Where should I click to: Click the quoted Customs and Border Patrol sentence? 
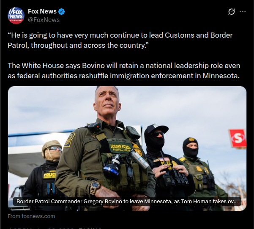click(x=120, y=40)
